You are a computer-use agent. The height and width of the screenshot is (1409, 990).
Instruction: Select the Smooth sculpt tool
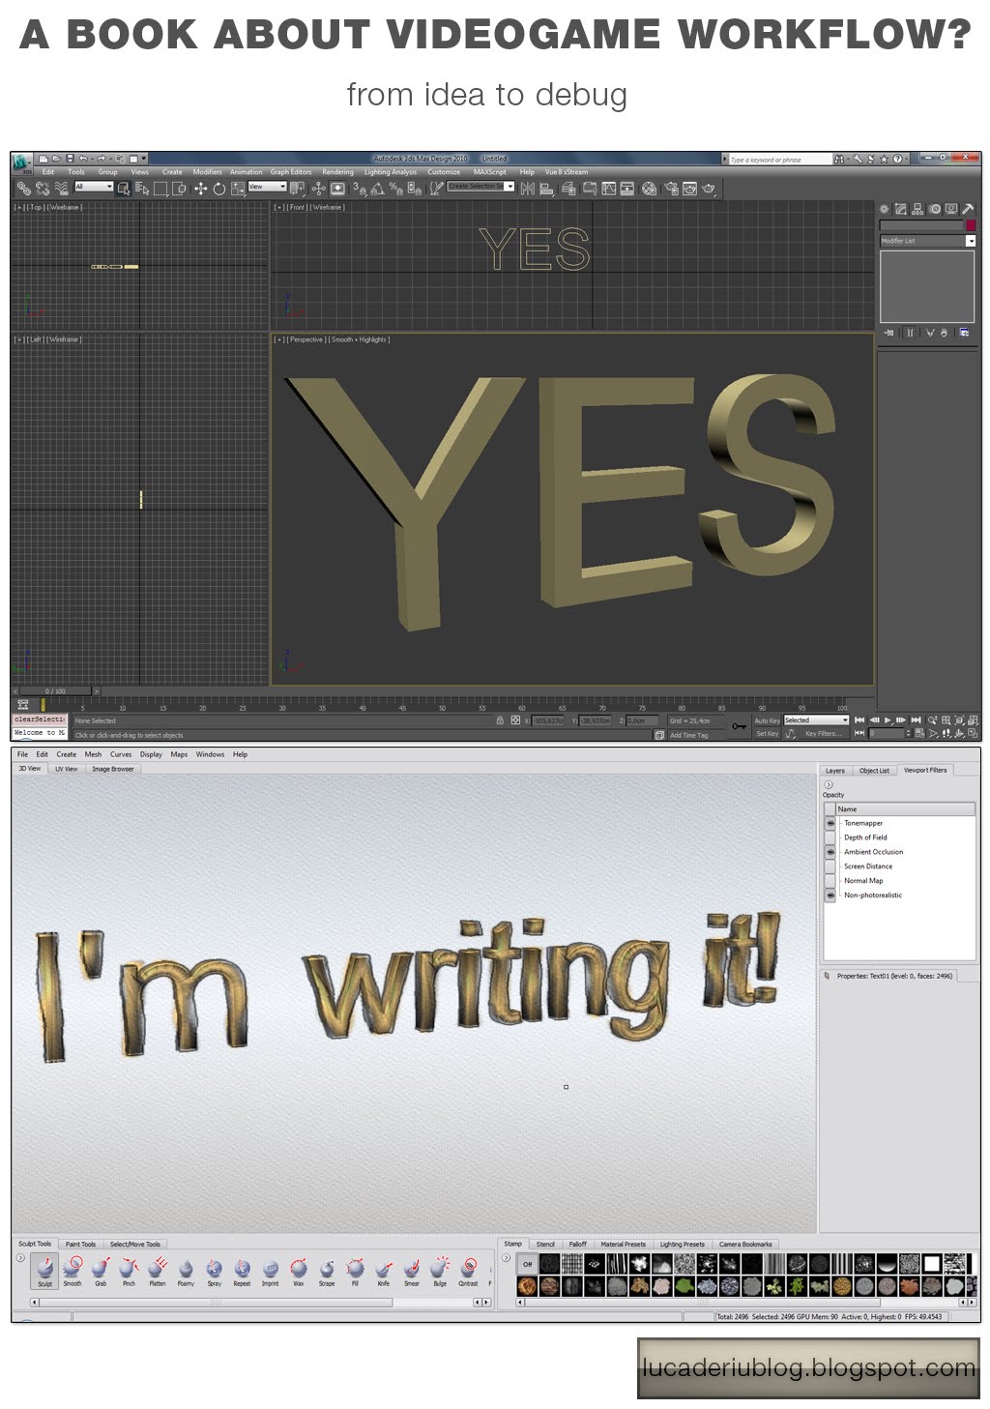(x=73, y=1270)
